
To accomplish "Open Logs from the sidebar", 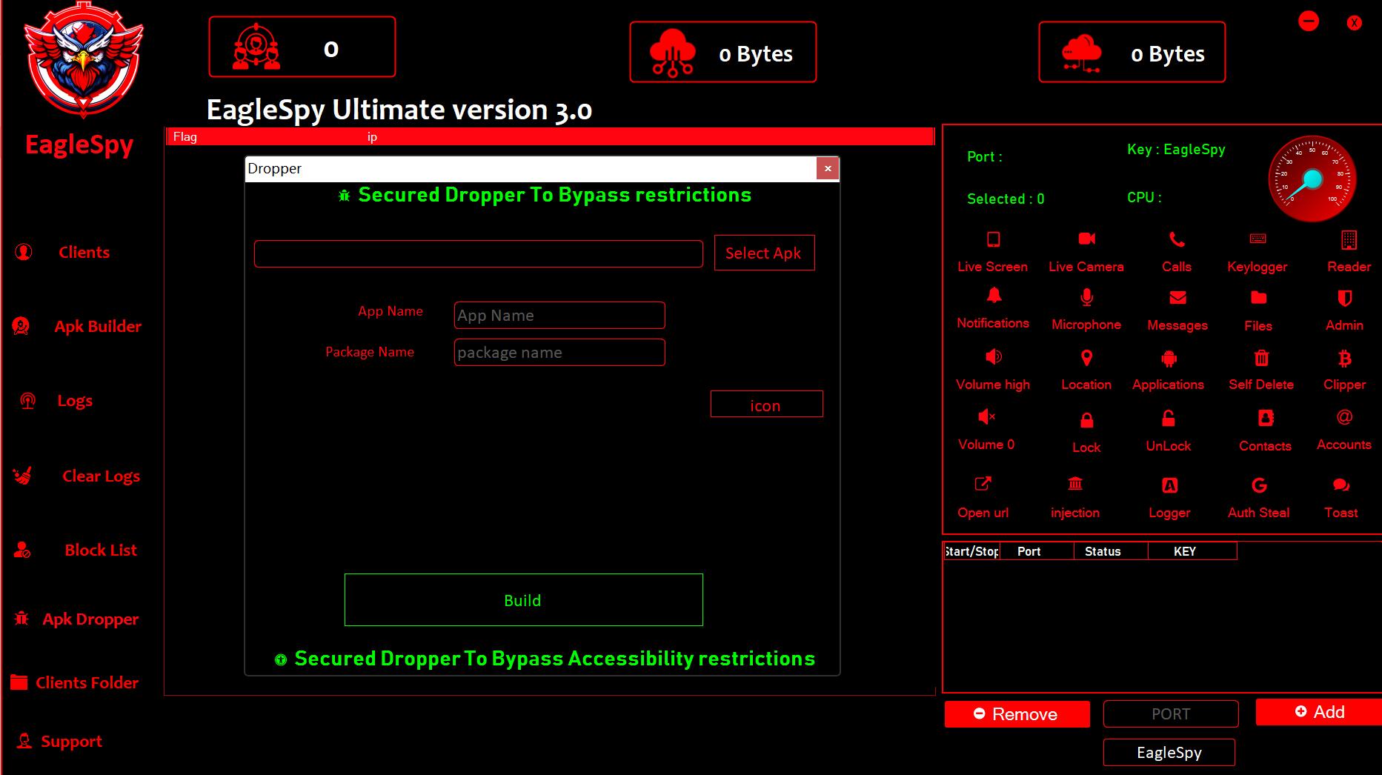I will click(75, 401).
